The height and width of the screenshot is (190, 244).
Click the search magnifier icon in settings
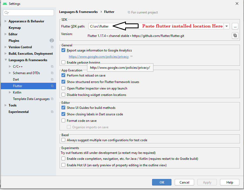click(x=6, y=13)
